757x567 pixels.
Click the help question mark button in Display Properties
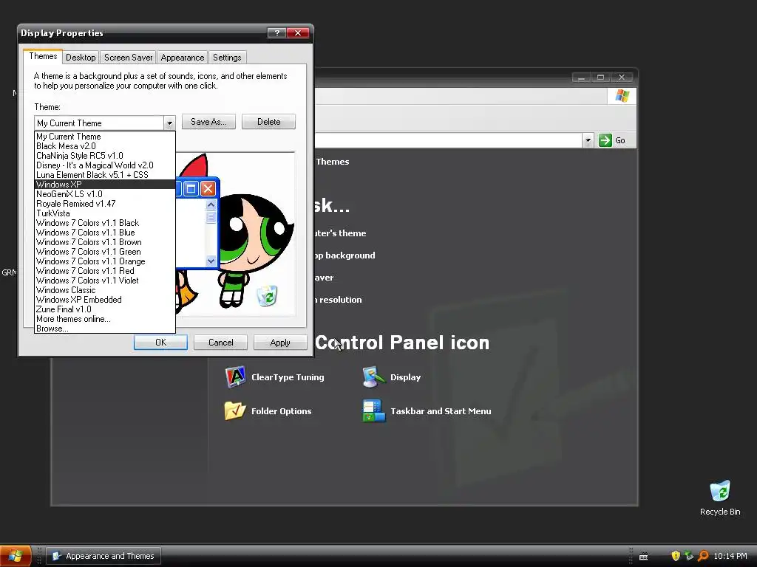pyautogui.click(x=276, y=32)
